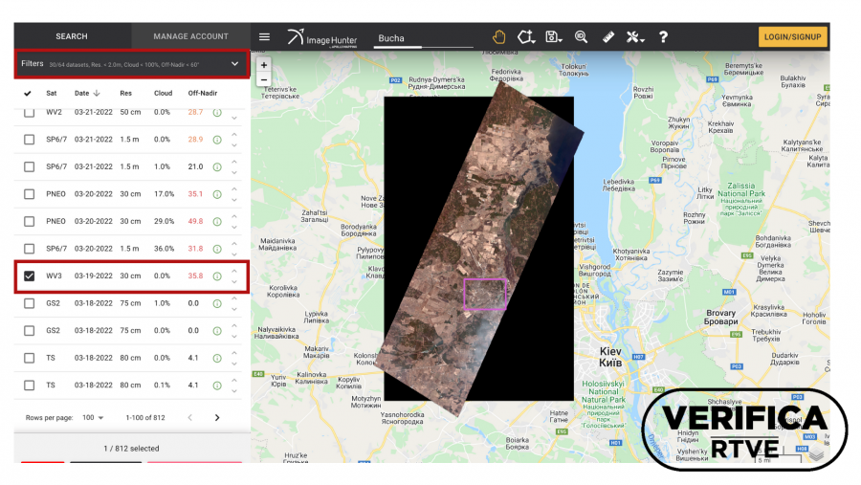Check the PNEO 29.0% cloud row
The image size is (861, 485).
click(29, 221)
